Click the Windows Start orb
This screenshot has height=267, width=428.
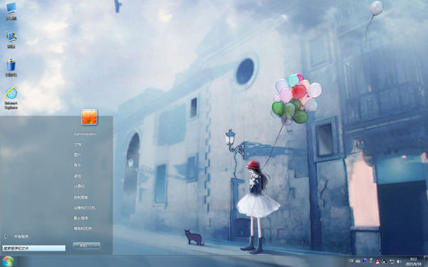(x=8, y=261)
